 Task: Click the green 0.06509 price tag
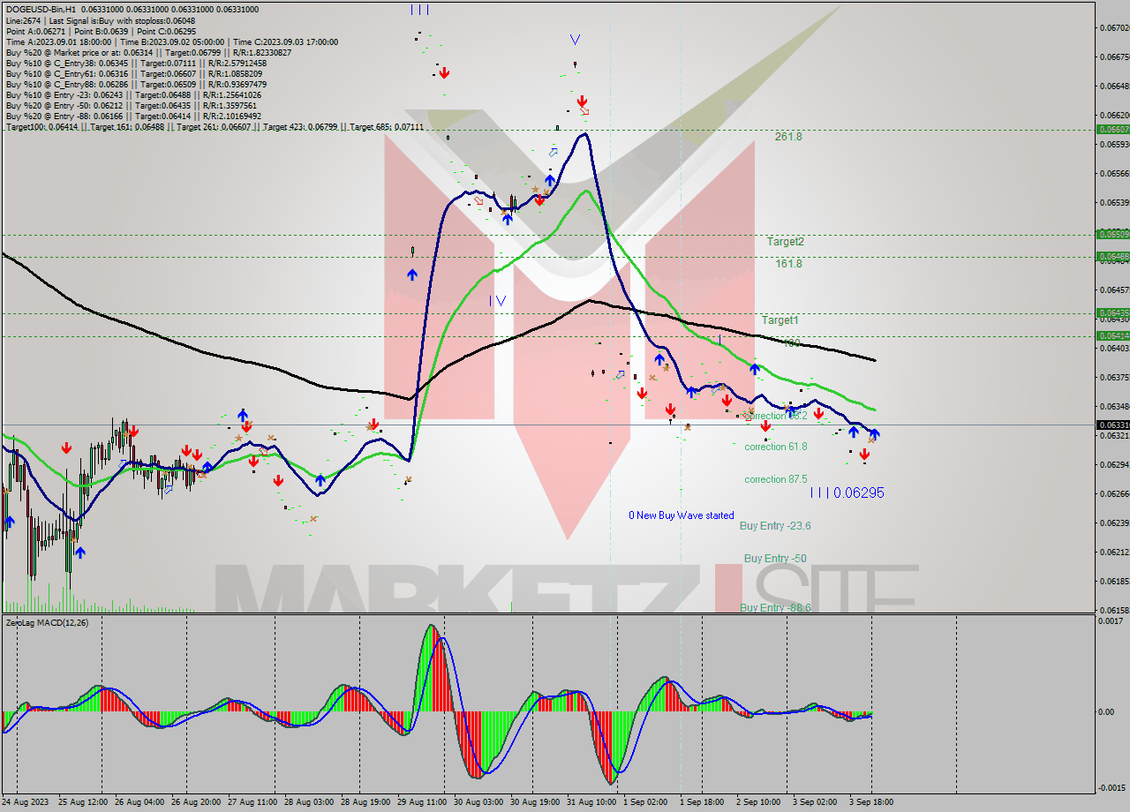point(1112,234)
